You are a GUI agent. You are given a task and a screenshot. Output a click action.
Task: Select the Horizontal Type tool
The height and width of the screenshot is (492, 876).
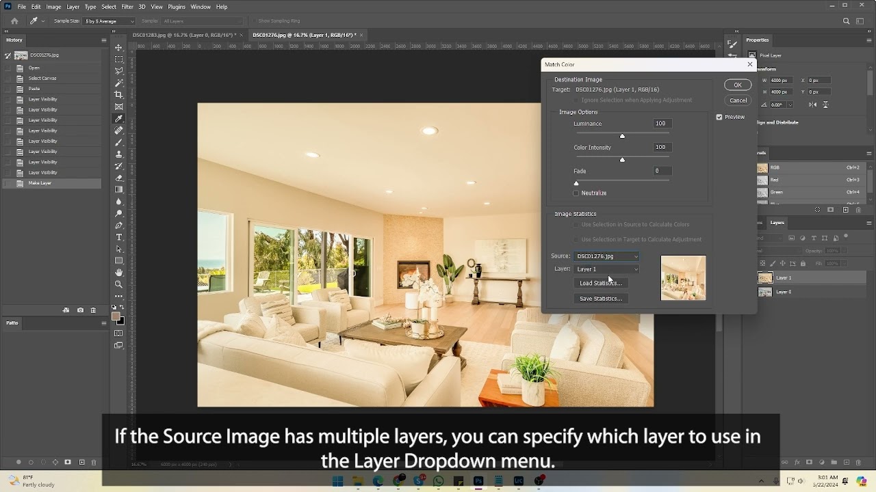(x=119, y=237)
